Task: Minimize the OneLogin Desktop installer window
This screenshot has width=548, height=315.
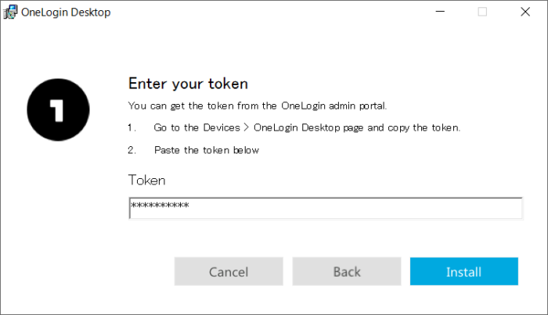Action: (439, 12)
